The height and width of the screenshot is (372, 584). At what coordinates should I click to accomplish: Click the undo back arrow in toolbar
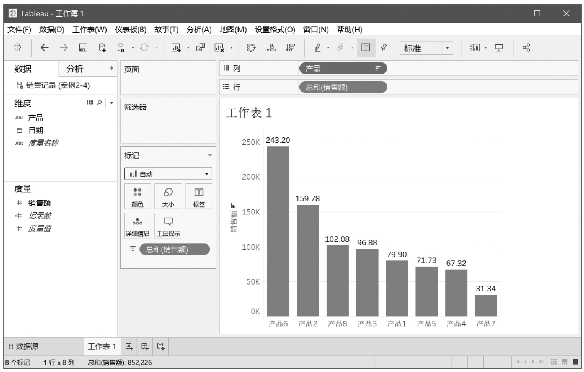coord(44,48)
